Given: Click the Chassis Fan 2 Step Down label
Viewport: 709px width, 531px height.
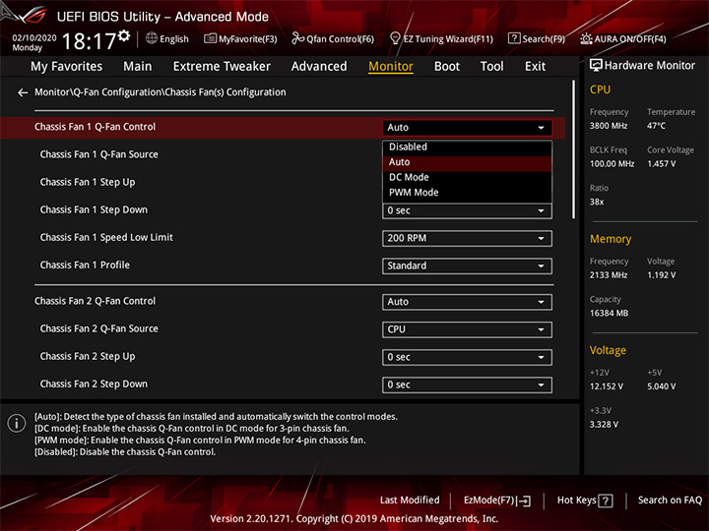Looking at the screenshot, I should pos(94,384).
